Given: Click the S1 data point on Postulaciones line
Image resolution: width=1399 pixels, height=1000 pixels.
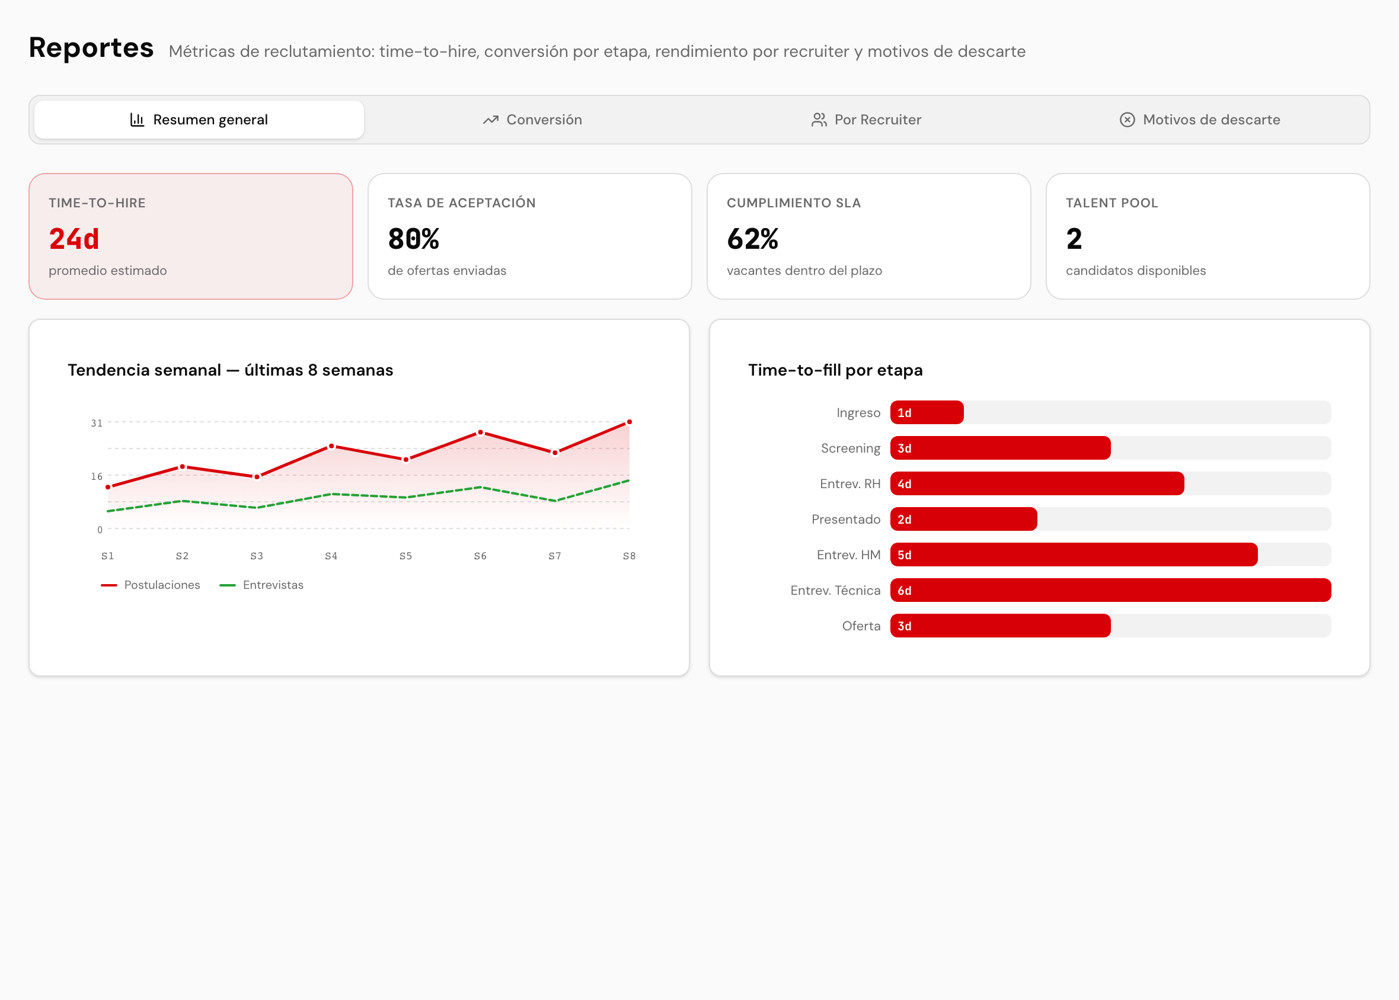Looking at the screenshot, I should tap(108, 488).
